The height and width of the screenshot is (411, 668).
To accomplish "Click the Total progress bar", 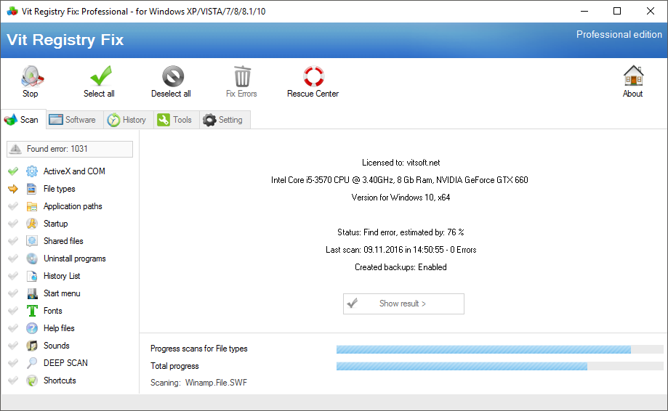I will 499,366.
